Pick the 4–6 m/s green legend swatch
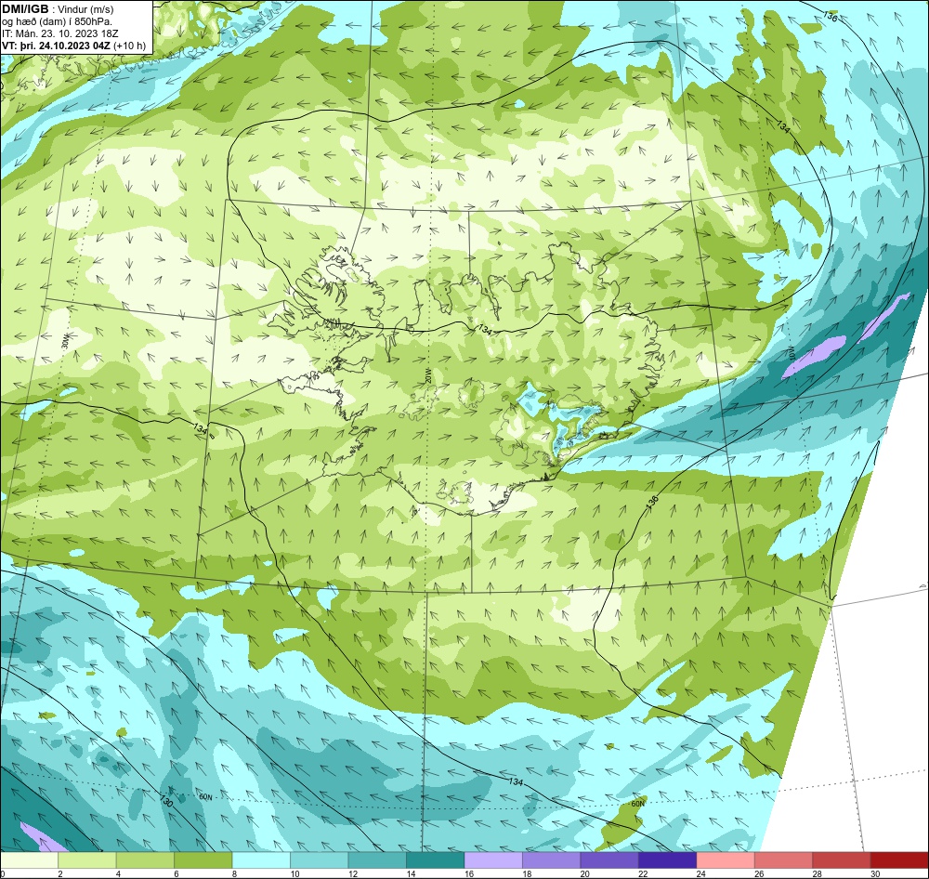The width and height of the screenshot is (929, 879). click(145, 860)
